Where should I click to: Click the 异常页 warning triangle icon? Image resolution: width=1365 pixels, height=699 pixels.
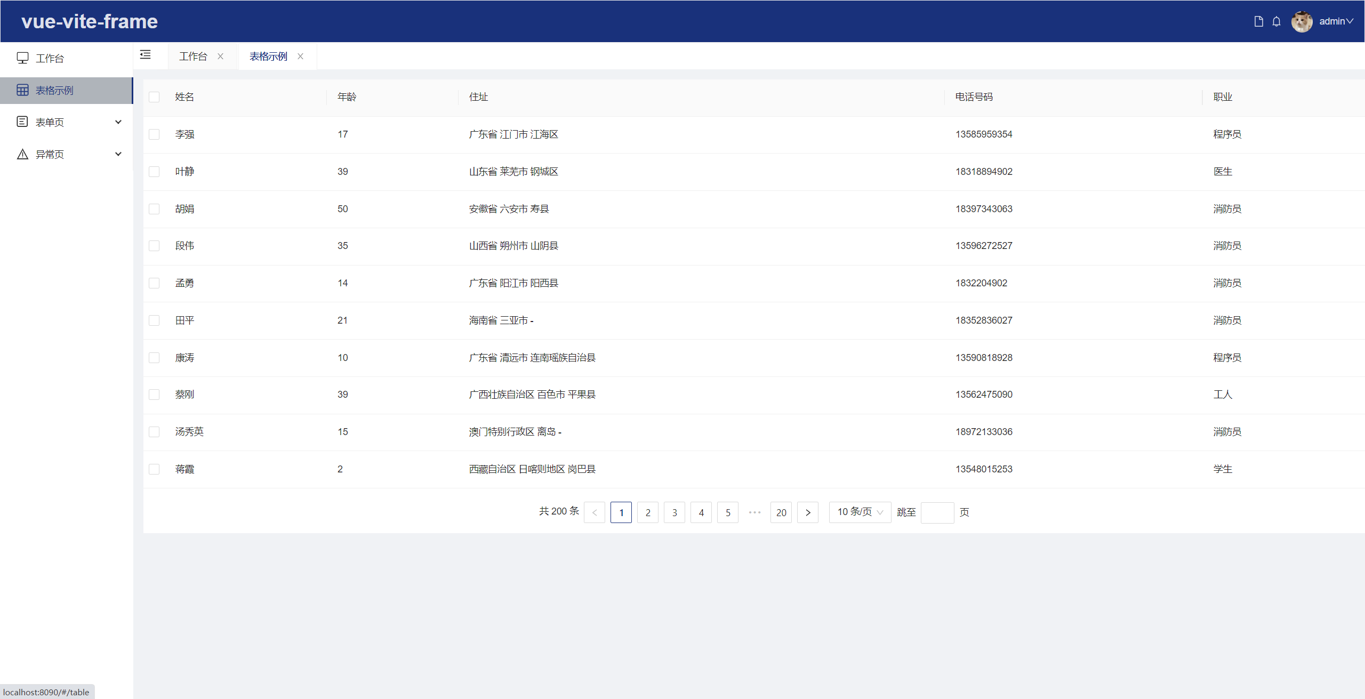[x=22, y=154]
